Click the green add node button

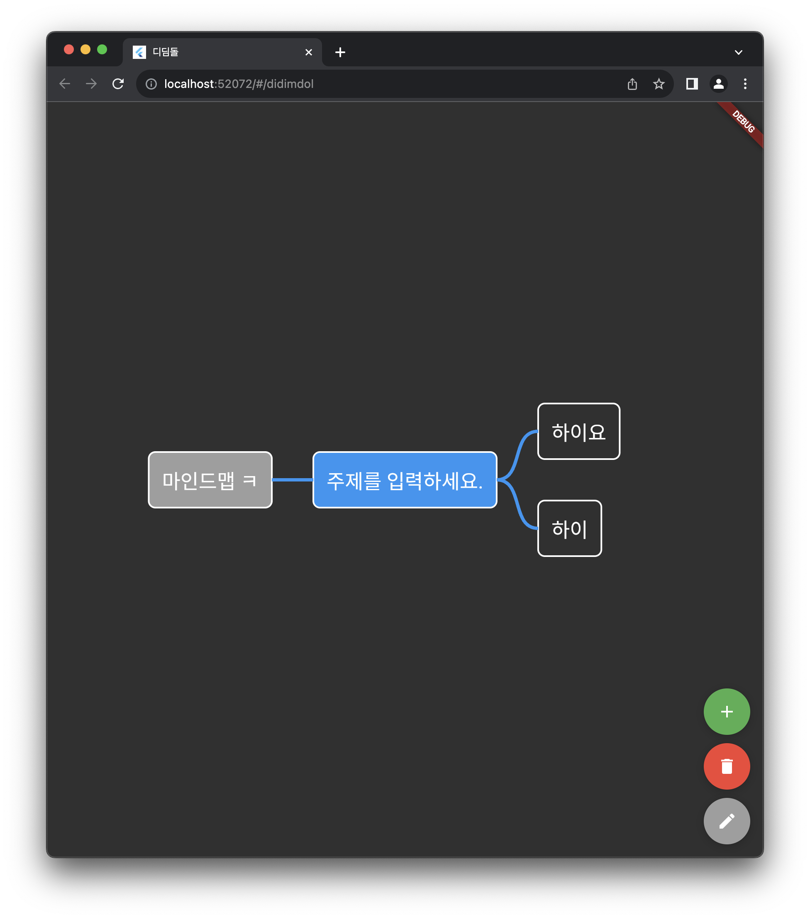click(x=726, y=711)
